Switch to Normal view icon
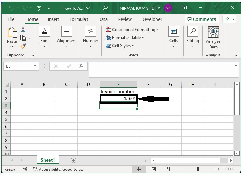Viewport: 242px width, 176px height. 139,169
